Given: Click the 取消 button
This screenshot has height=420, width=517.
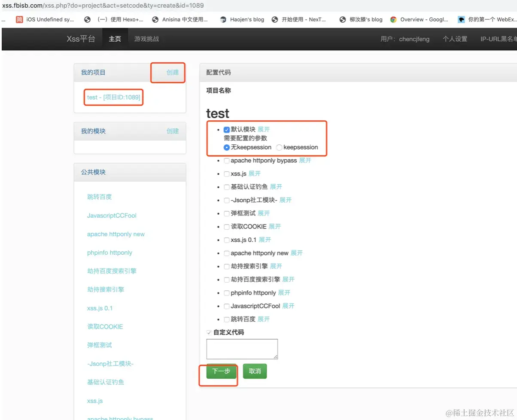Looking at the screenshot, I should 255,371.
